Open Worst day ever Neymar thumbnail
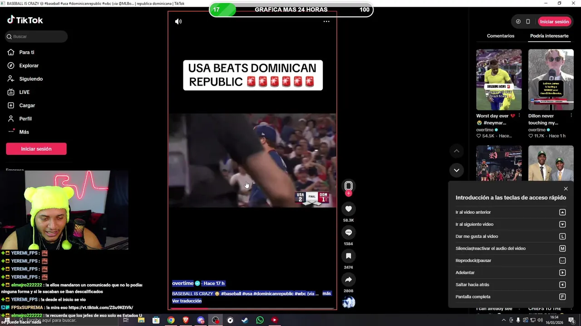This screenshot has width=581, height=326. click(x=499, y=80)
